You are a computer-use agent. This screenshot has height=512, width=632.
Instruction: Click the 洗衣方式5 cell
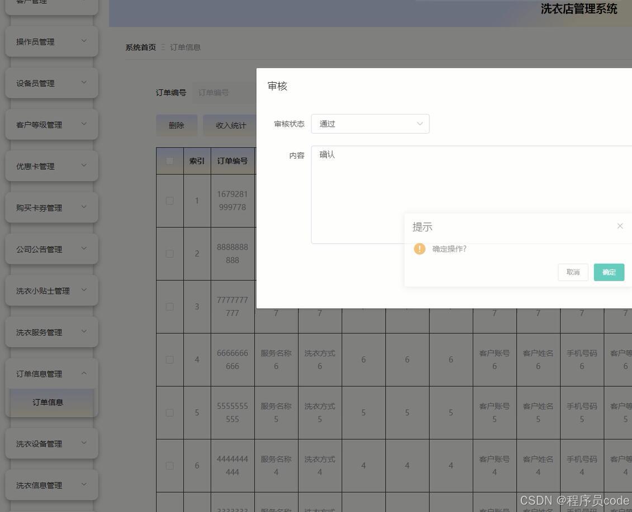(x=320, y=413)
